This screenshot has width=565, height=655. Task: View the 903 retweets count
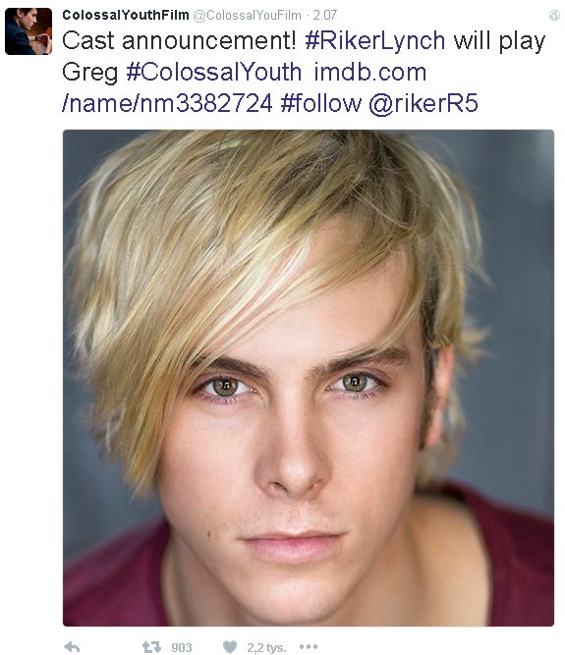point(182,647)
